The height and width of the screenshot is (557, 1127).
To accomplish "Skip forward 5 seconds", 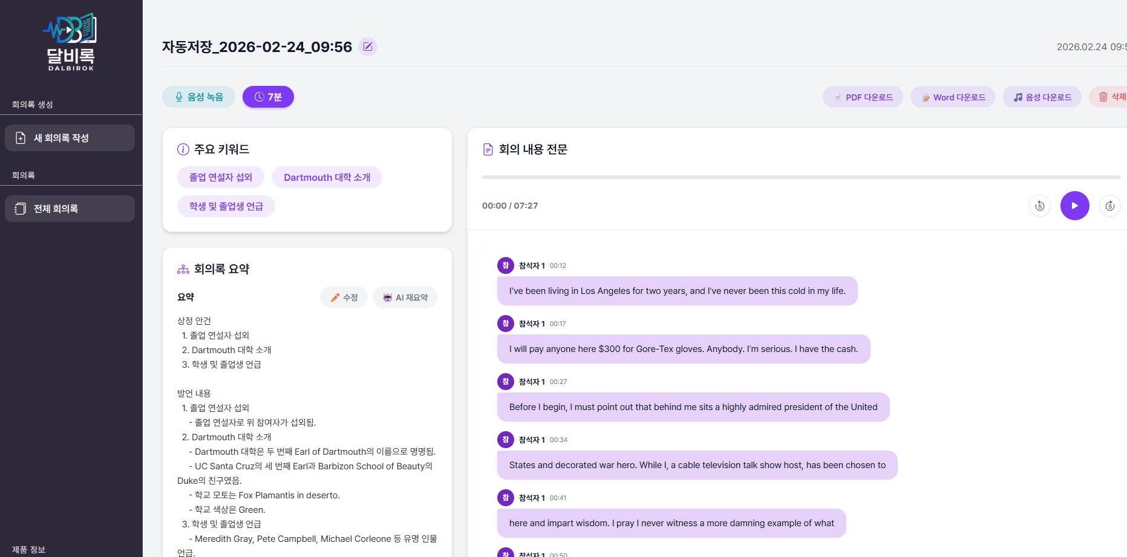I will 1109,206.
